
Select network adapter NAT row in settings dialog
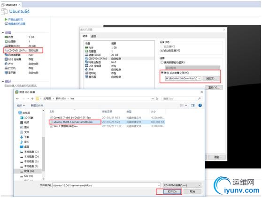click(119, 62)
